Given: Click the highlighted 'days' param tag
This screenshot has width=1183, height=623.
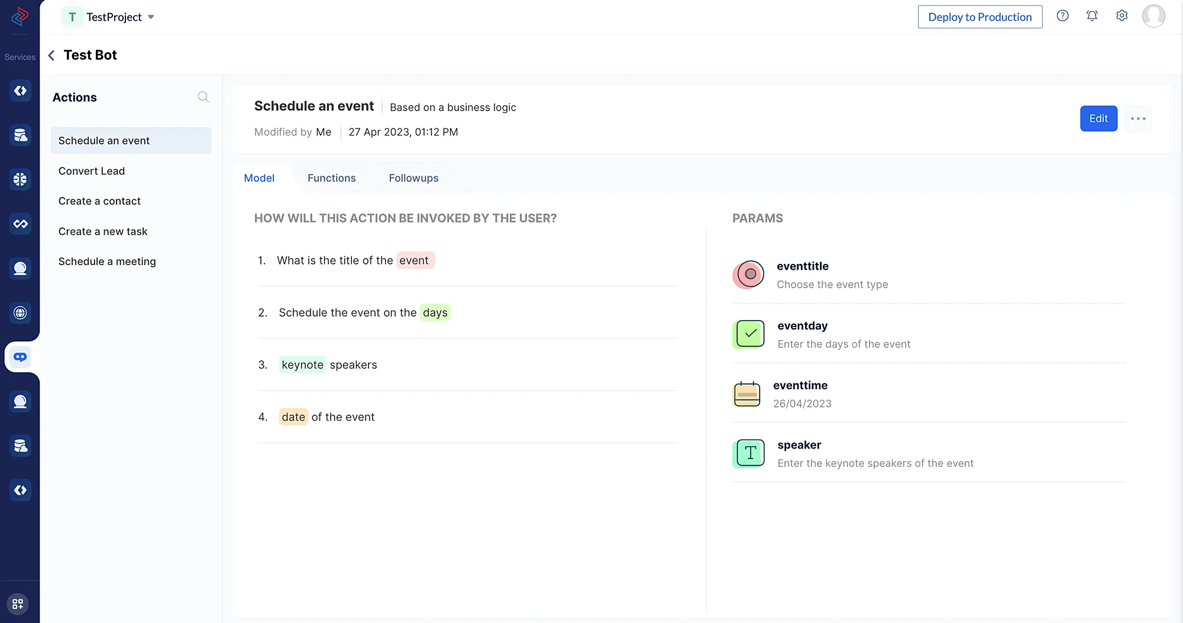Looking at the screenshot, I should pos(435,312).
